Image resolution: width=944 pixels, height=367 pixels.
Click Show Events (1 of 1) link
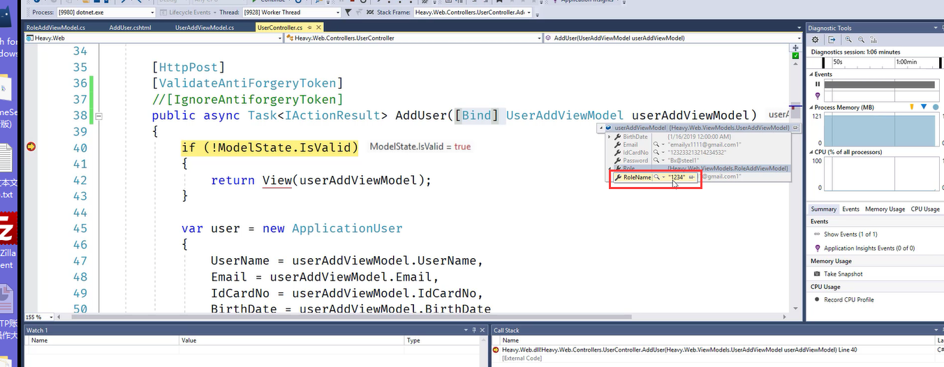coord(850,234)
